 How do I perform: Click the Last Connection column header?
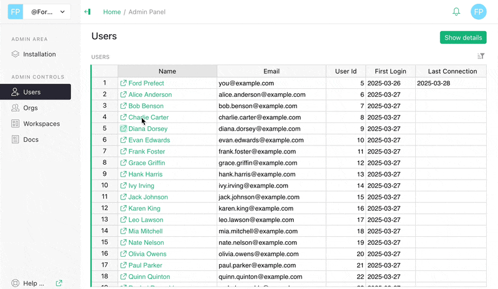[x=453, y=71]
